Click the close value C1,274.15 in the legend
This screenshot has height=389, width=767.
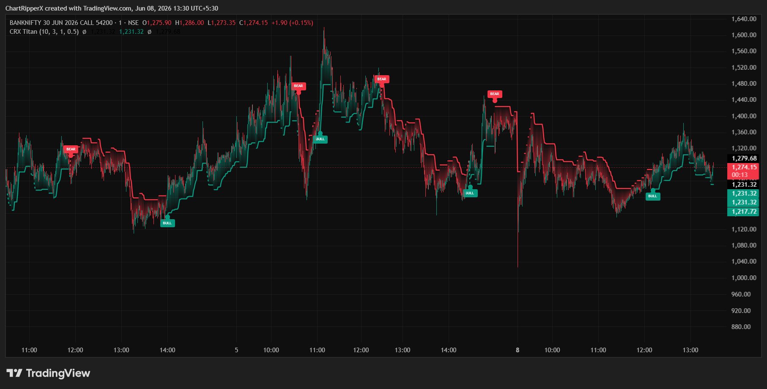[x=254, y=23]
